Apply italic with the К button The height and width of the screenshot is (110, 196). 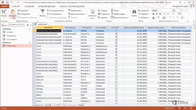pos(157,14)
